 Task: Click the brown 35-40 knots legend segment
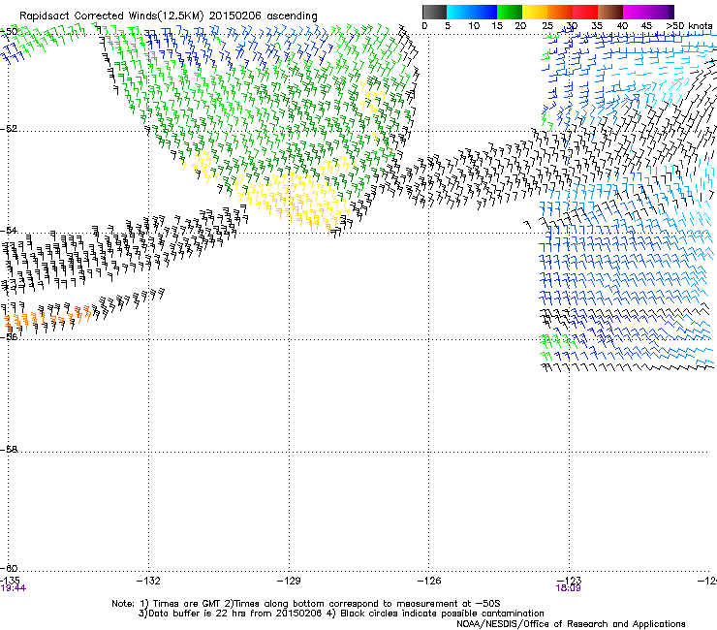pos(610,12)
